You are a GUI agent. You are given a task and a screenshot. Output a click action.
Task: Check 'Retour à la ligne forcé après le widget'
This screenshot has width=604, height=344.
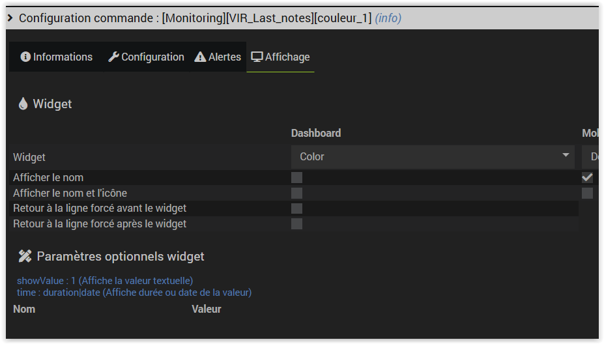[297, 224]
